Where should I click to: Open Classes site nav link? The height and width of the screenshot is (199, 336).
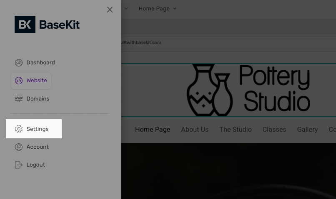(x=274, y=129)
